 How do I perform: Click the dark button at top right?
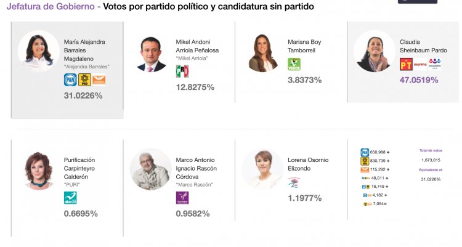pos(417,1)
